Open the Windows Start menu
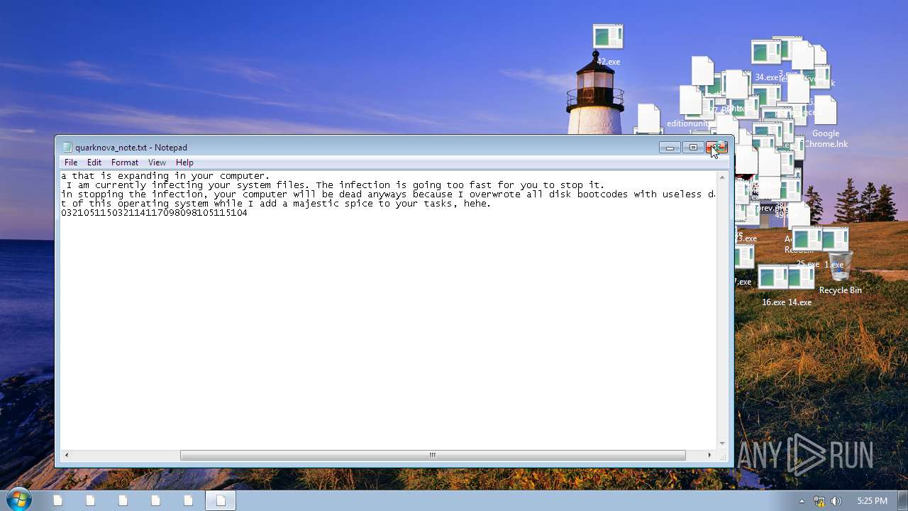 (x=18, y=500)
